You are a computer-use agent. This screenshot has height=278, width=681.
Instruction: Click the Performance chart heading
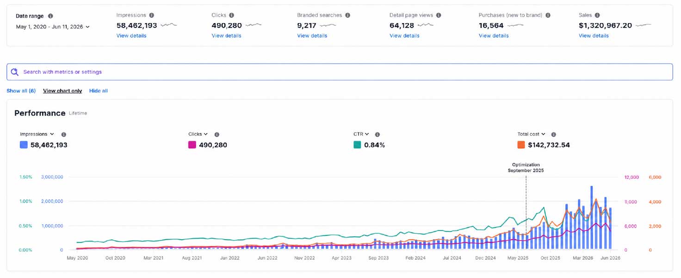coord(40,113)
